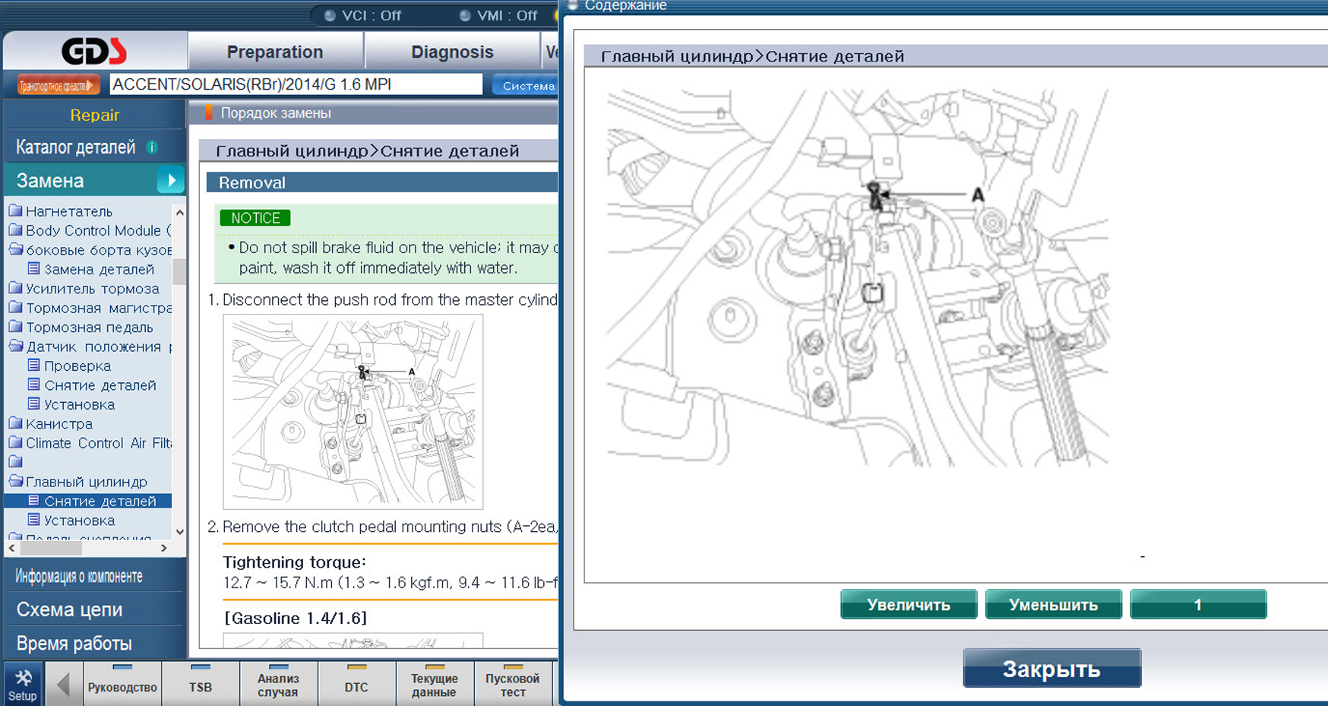Screen dimensions: 1328x706
Task: Open the Setup tools icon
Action: point(23,684)
